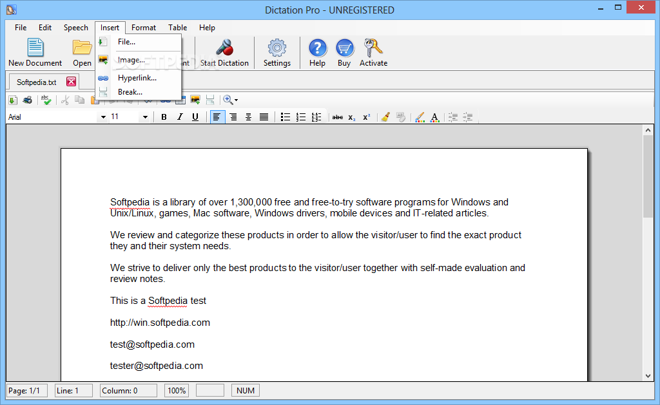Select center text alignment

pos(248,117)
